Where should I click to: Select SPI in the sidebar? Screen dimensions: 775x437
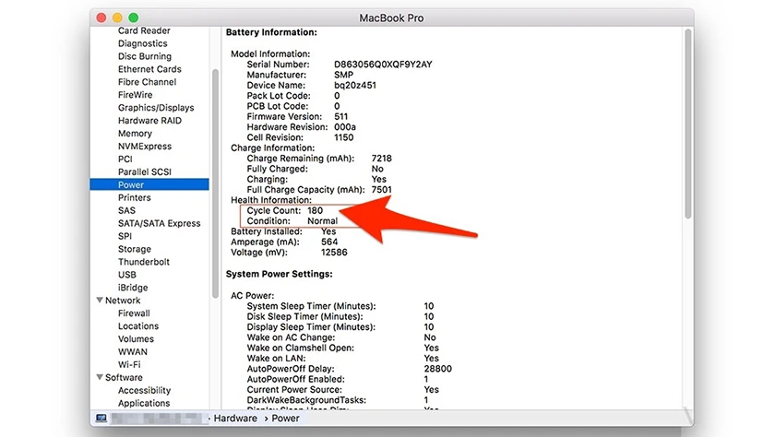point(125,236)
